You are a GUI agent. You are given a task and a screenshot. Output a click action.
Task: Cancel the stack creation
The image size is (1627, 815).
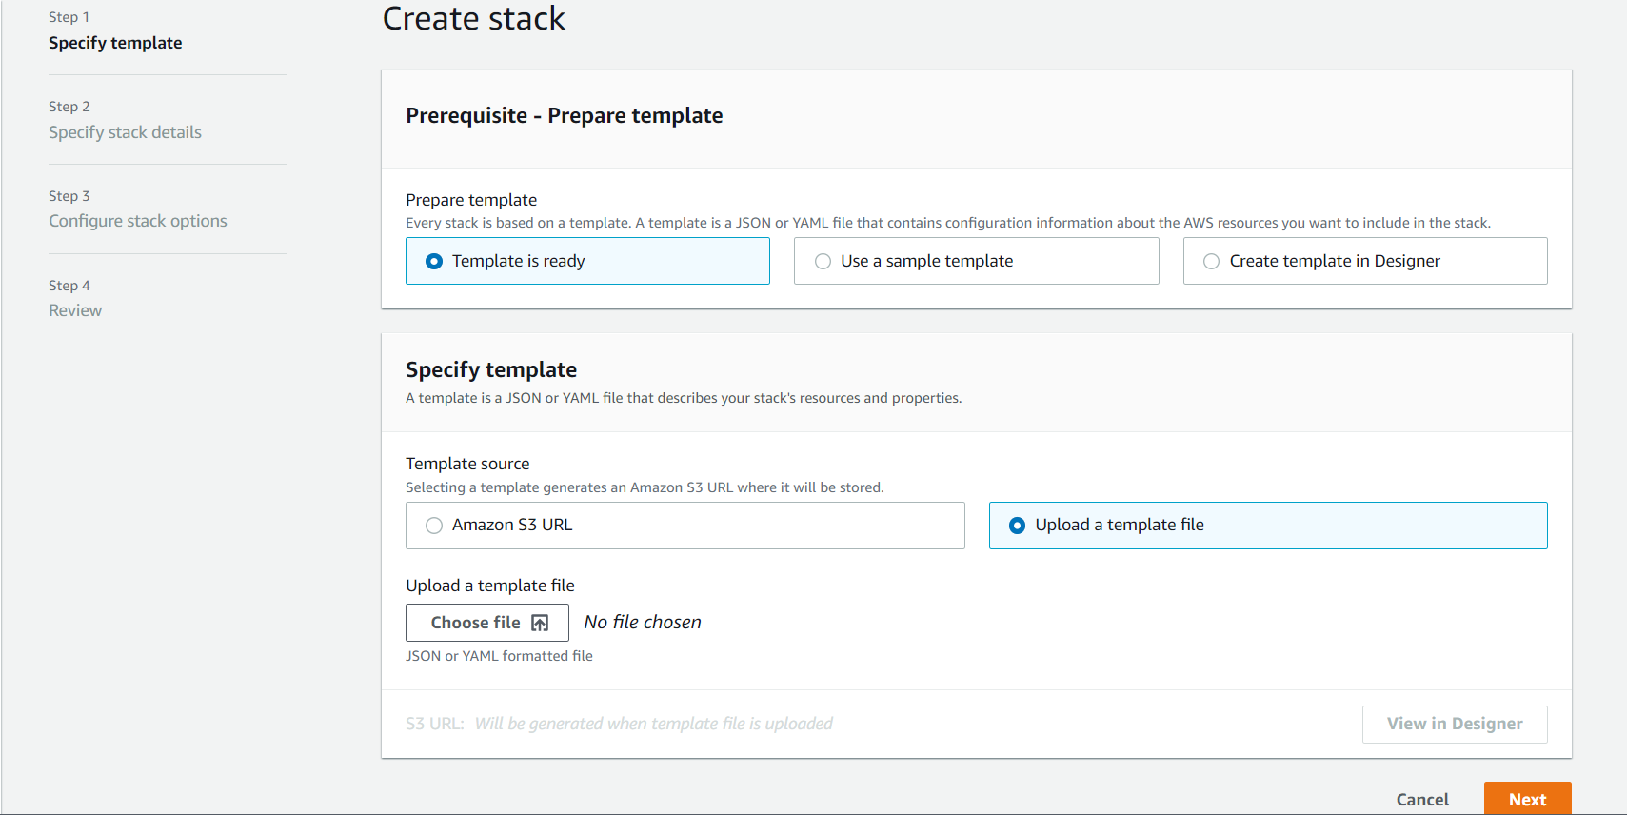1422,800
